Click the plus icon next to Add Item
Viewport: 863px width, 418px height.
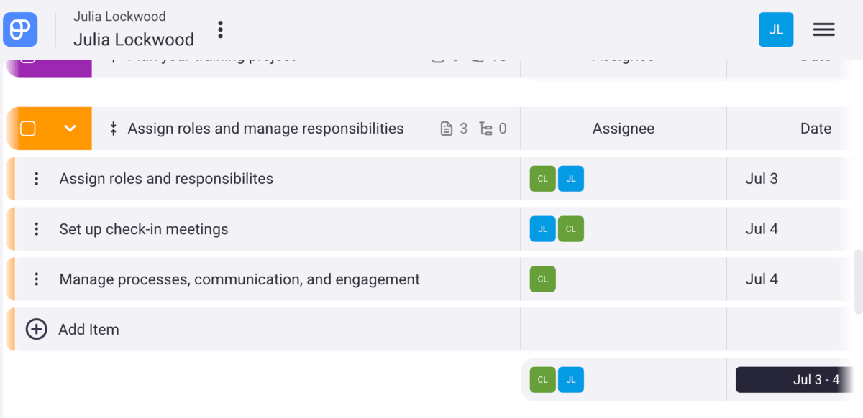pos(35,329)
